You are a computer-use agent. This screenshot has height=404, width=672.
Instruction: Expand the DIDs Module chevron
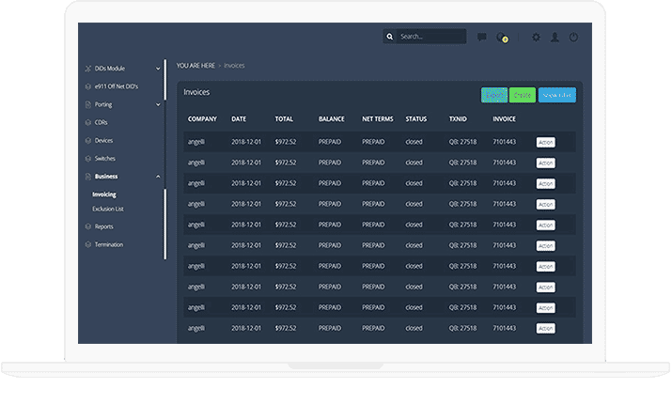tap(158, 69)
